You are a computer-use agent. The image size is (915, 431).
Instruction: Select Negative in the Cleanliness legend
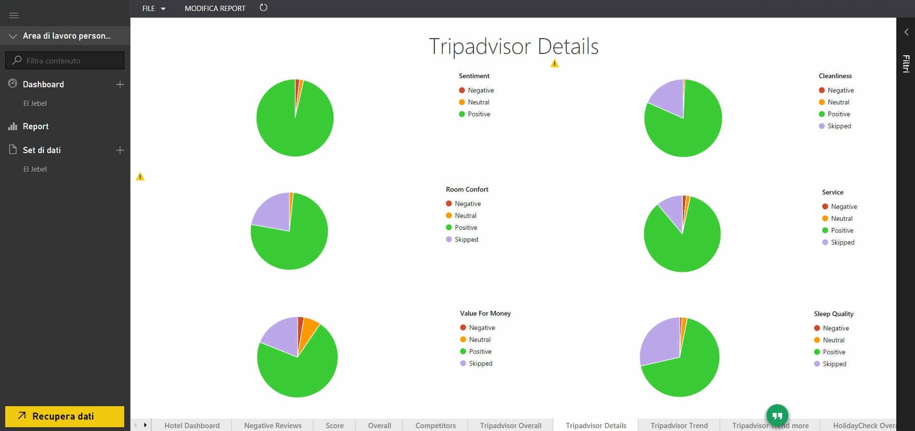point(836,90)
